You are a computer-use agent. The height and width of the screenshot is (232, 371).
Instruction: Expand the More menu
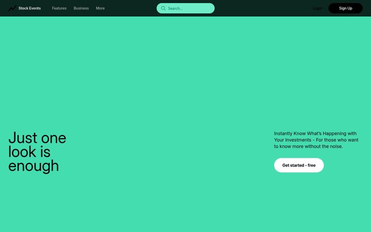pyautogui.click(x=100, y=8)
